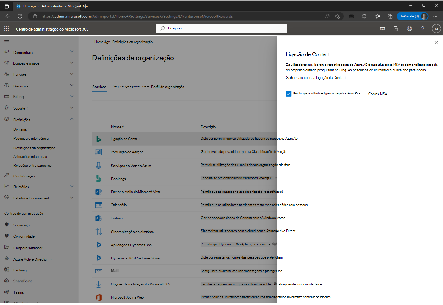Open Aplicações integradas in the sidebar

click(x=30, y=157)
